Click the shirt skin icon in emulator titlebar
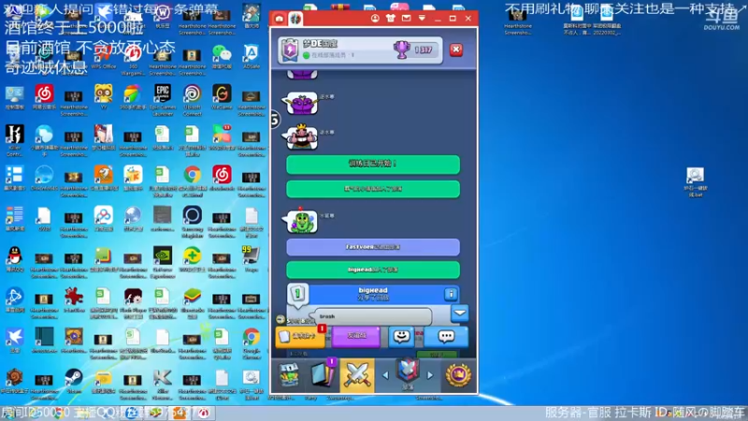 coord(391,18)
